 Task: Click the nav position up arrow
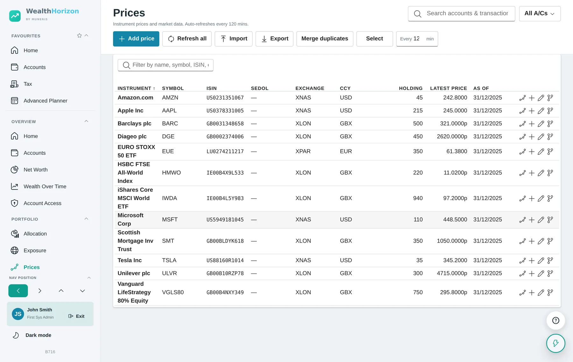click(x=61, y=291)
